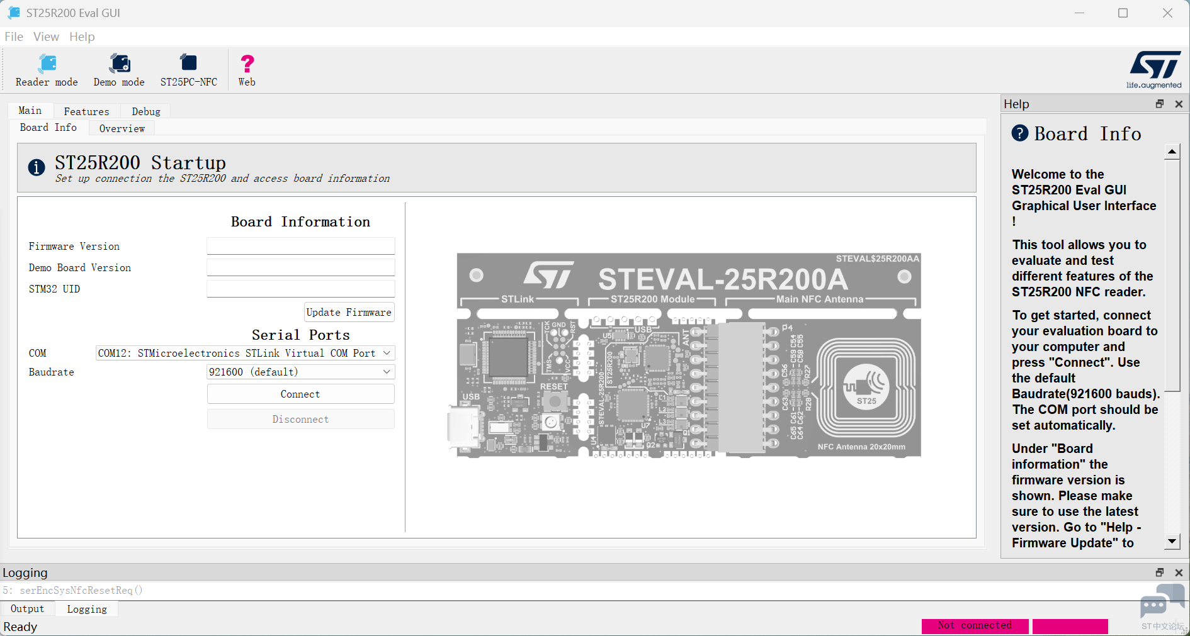Launch the ST25PC-NFC tool
Image resolution: width=1190 pixels, height=636 pixels.
[x=188, y=70]
